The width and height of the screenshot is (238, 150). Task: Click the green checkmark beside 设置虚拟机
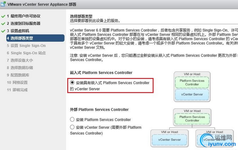[3, 31]
